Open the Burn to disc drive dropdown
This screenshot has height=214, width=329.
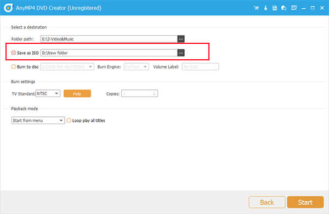point(67,66)
